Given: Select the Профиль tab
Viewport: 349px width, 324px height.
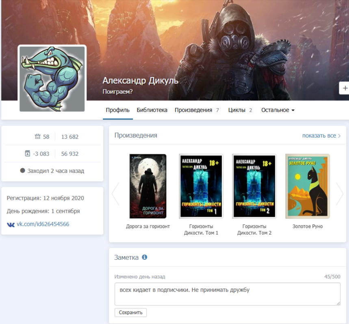Looking at the screenshot, I should [117, 110].
